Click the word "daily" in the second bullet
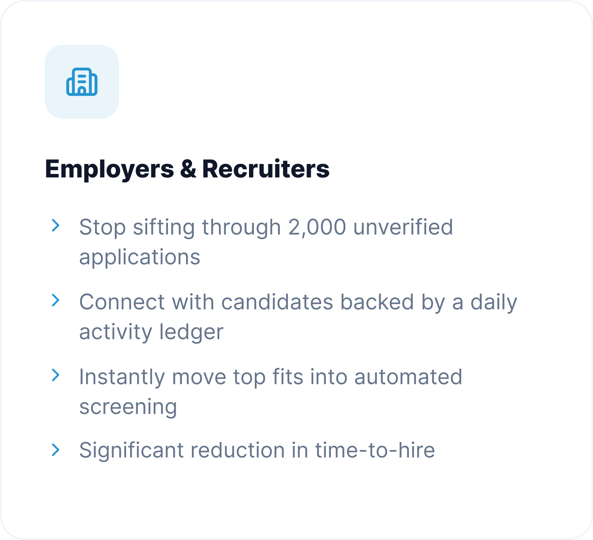This screenshot has width=593, height=540. pos(494,302)
